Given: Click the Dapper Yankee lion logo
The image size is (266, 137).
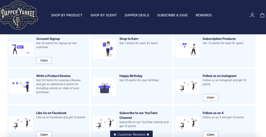Looking at the screenshot, I should 18,15.
